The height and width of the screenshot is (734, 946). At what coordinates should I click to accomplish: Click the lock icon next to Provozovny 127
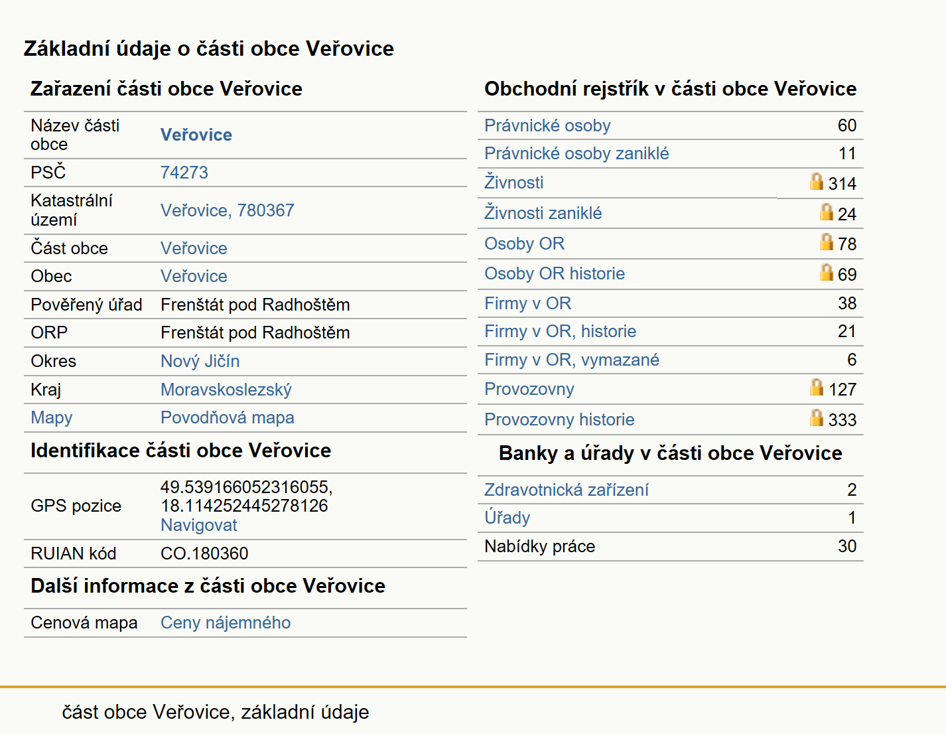click(817, 387)
